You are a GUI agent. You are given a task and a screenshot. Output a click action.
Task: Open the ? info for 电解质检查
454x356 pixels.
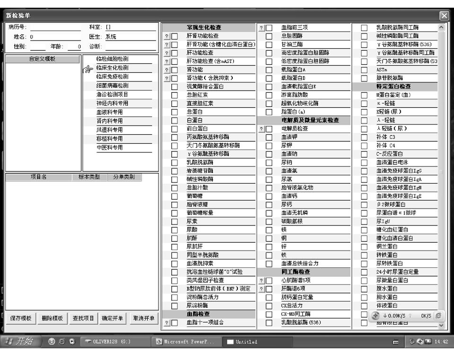pyautogui.click(x=261, y=129)
